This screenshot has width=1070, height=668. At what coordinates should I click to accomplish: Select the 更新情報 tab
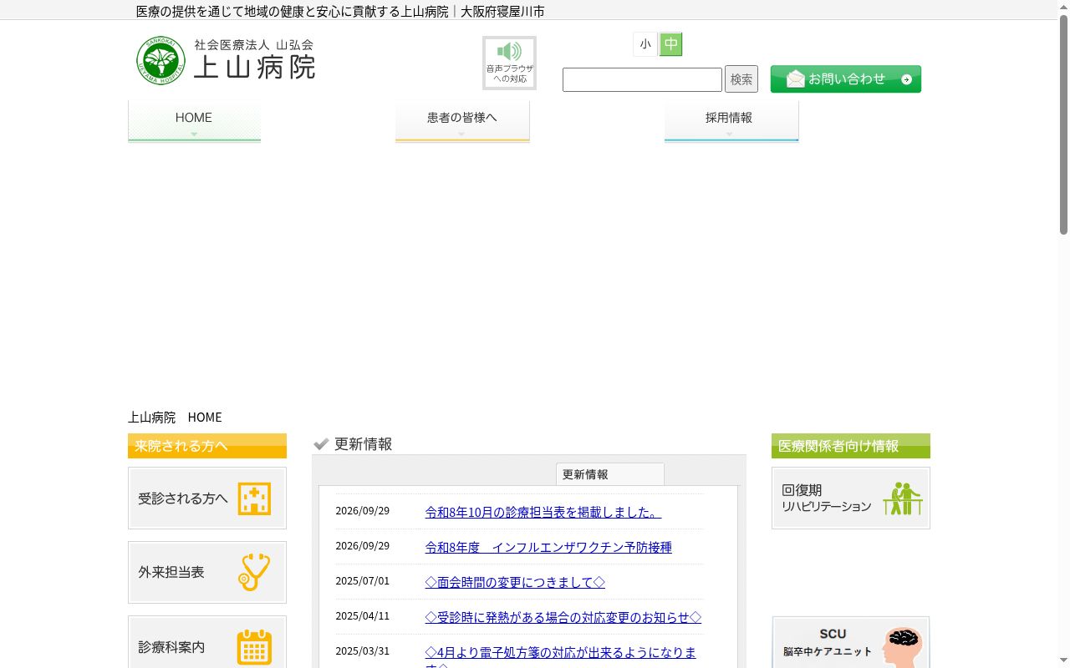point(610,474)
